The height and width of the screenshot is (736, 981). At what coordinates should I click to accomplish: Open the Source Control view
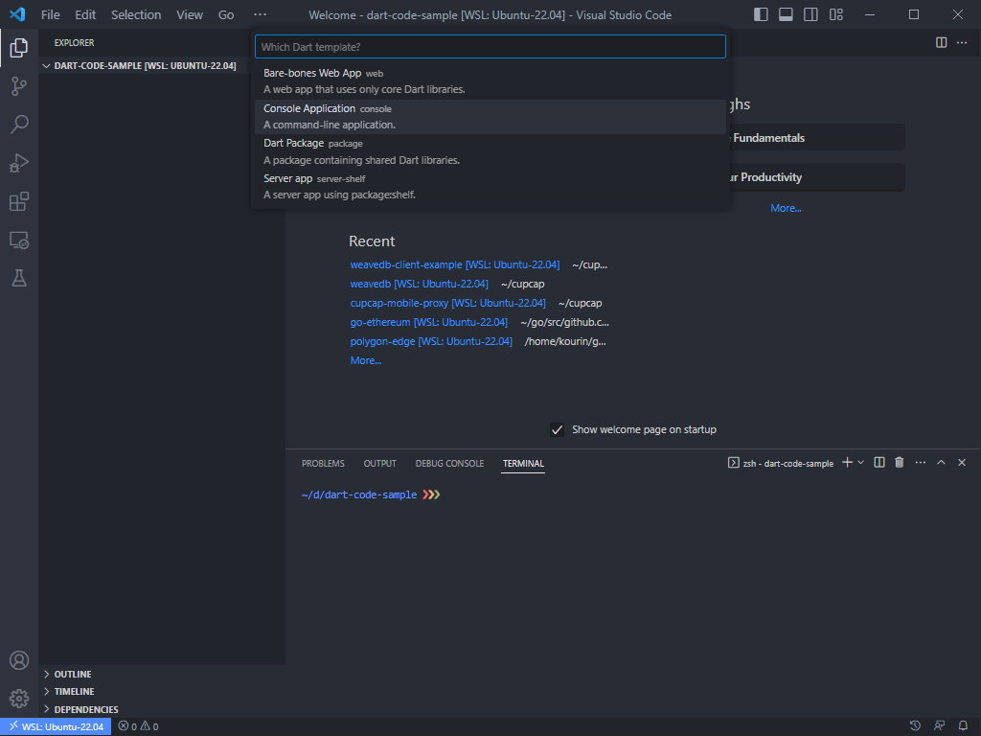(x=19, y=85)
